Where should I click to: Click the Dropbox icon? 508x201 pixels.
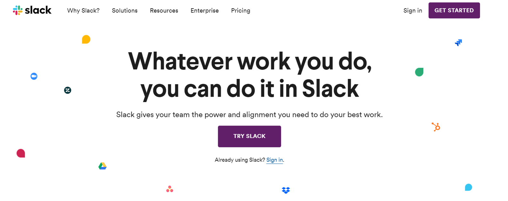tap(286, 190)
